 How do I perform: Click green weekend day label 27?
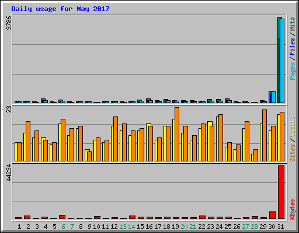245,227
